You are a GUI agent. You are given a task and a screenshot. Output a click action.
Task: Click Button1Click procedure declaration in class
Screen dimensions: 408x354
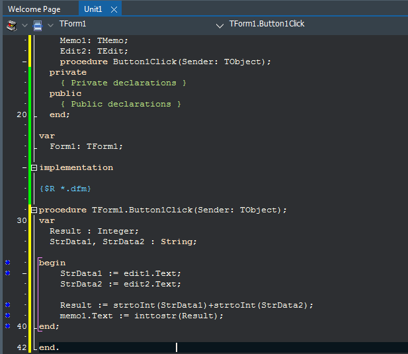coord(165,62)
